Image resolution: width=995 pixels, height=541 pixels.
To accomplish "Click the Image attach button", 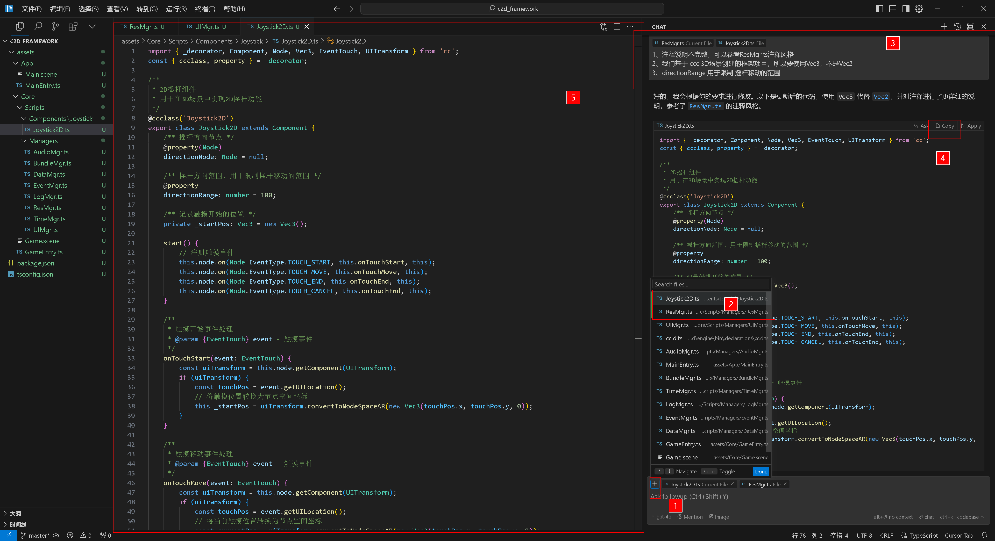I will pos(719,517).
